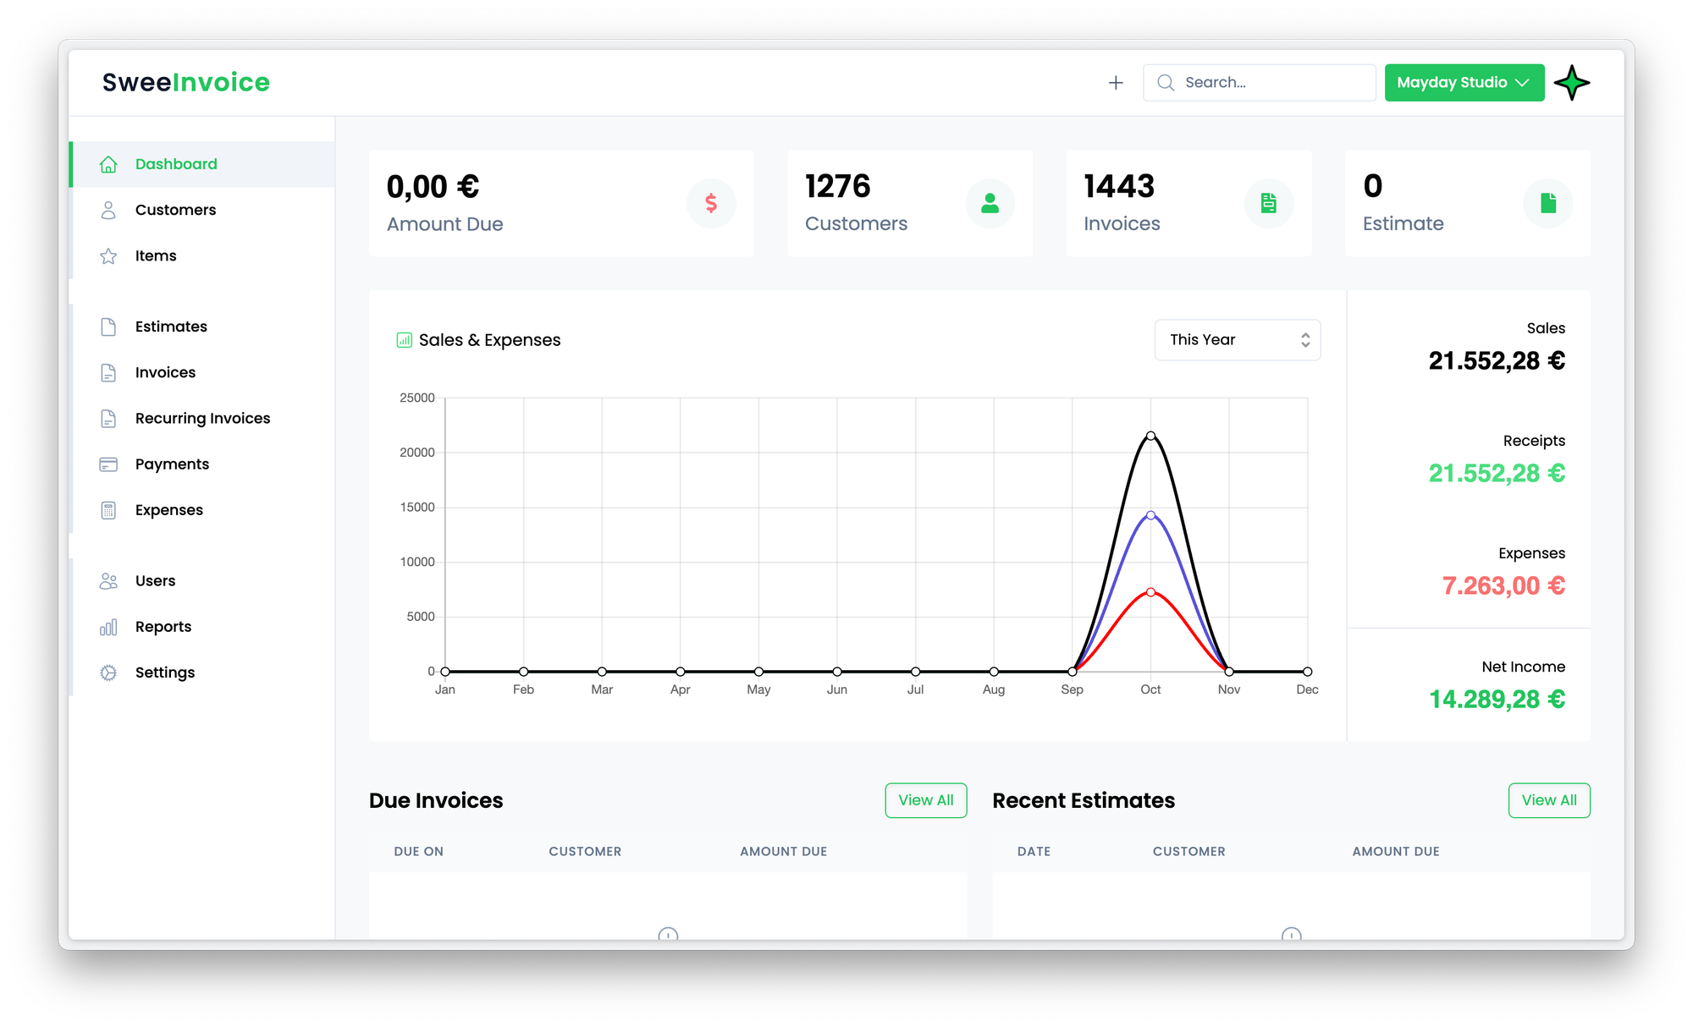Expand the This Year period selector
Image resolution: width=1693 pixels, height=1027 pixels.
click(1237, 340)
